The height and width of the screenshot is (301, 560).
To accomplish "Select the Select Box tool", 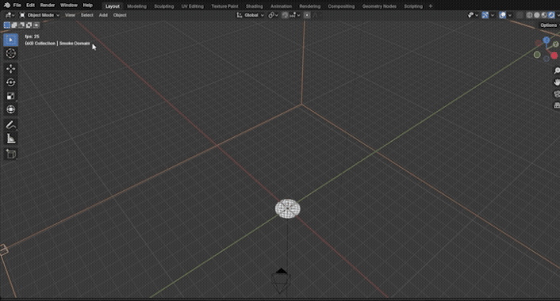I will (11, 40).
